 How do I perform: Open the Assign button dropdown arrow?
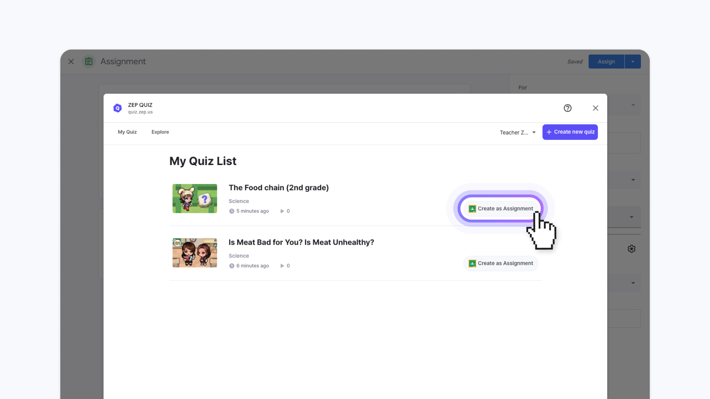pyautogui.click(x=633, y=62)
